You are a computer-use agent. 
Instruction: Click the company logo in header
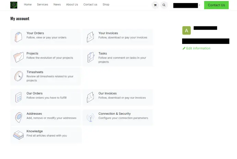pyautogui.click(x=14, y=5)
